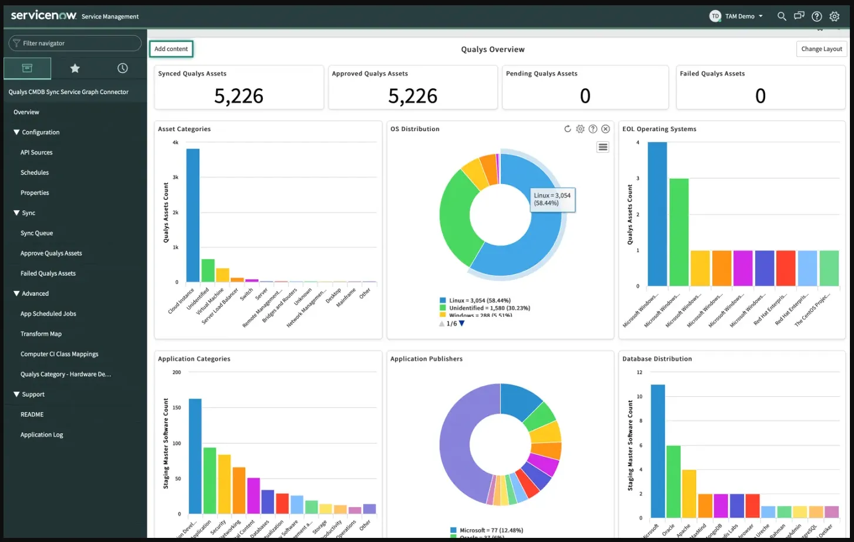The image size is (854, 542).
Task: Open Application Log module
Action: [x=42, y=434]
